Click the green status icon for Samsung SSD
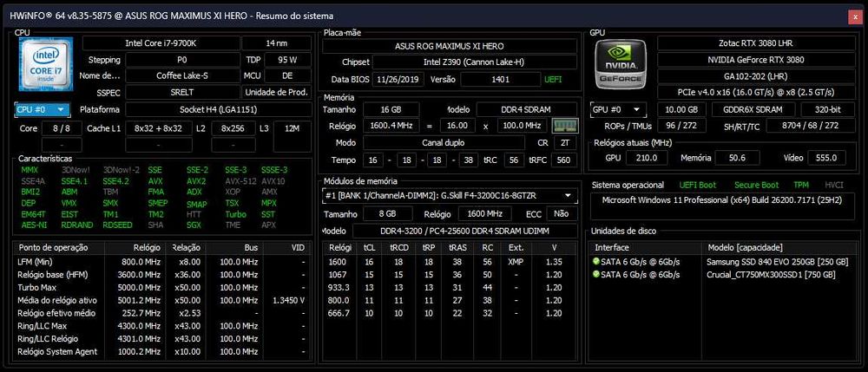 click(x=595, y=262)
